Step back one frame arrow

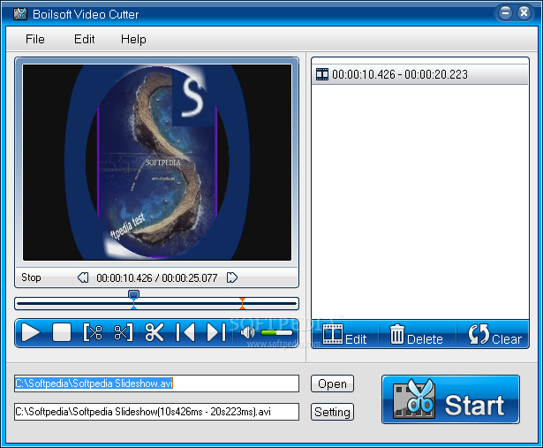pyautogui.click(x=83, y=277)
